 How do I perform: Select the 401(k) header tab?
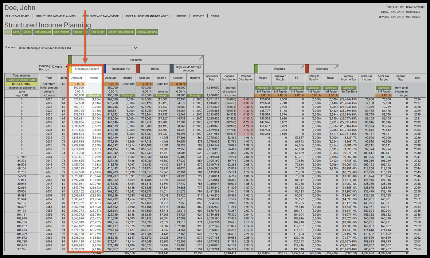(x=154, y=69)
